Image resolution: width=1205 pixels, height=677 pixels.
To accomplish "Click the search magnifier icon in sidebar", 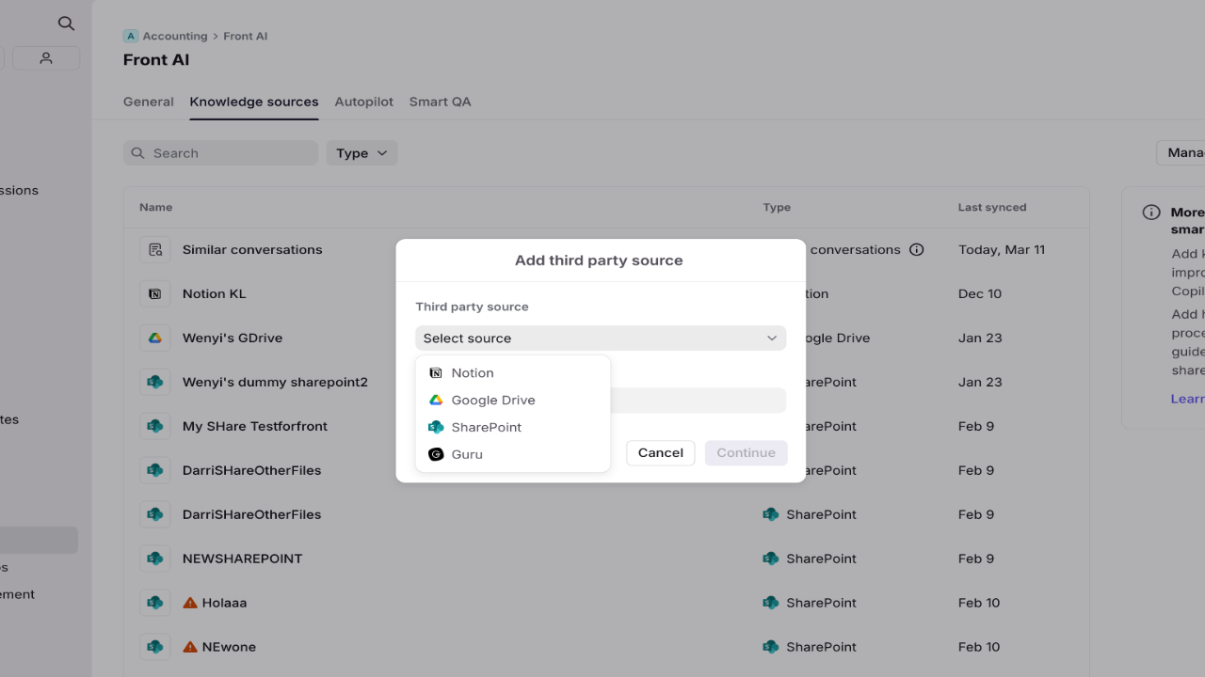I will click(66, 24).
